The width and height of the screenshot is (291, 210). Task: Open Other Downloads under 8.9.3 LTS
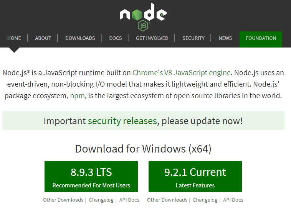coord(63,200)
